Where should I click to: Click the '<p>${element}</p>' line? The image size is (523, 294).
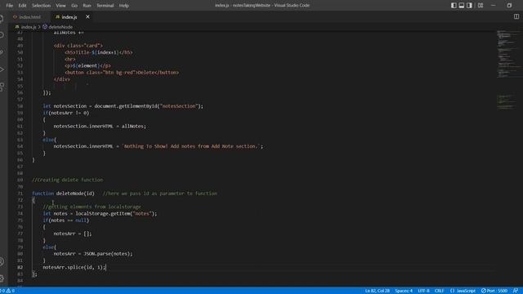point(87,65)
